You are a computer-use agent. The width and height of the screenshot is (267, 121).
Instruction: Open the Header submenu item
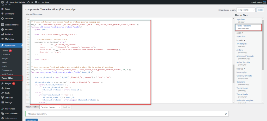coord(5,66)
